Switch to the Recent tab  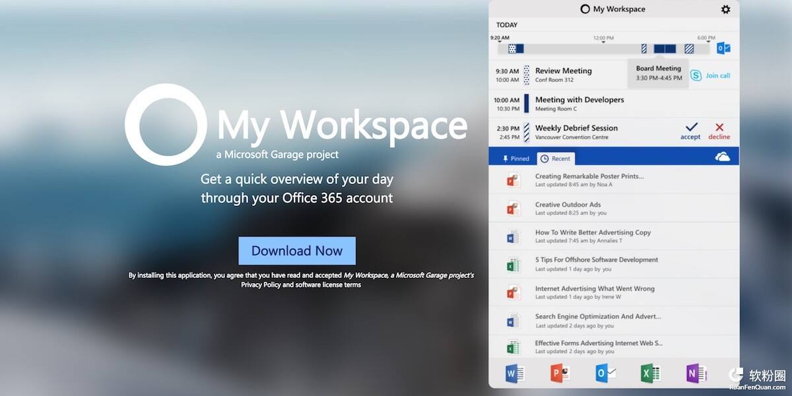[555, 158]
